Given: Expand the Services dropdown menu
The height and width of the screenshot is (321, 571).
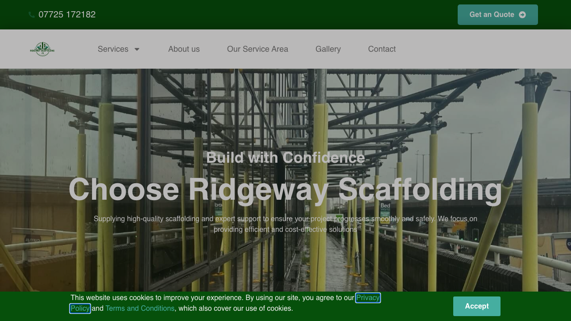Looking at the screenshot, I should 119,49.
